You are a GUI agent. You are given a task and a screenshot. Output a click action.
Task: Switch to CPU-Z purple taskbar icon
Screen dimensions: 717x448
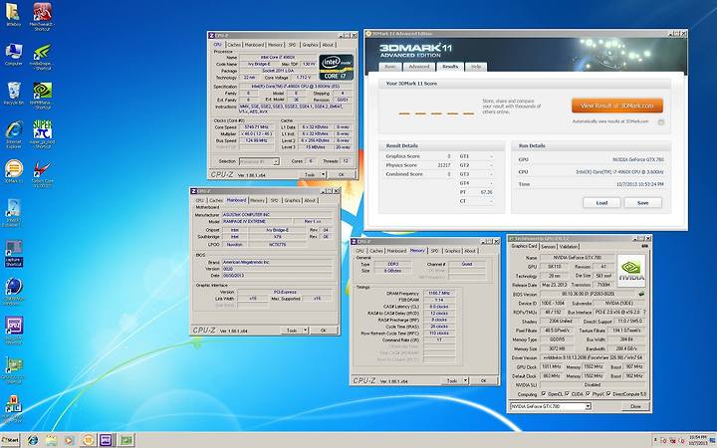(107, 440)
